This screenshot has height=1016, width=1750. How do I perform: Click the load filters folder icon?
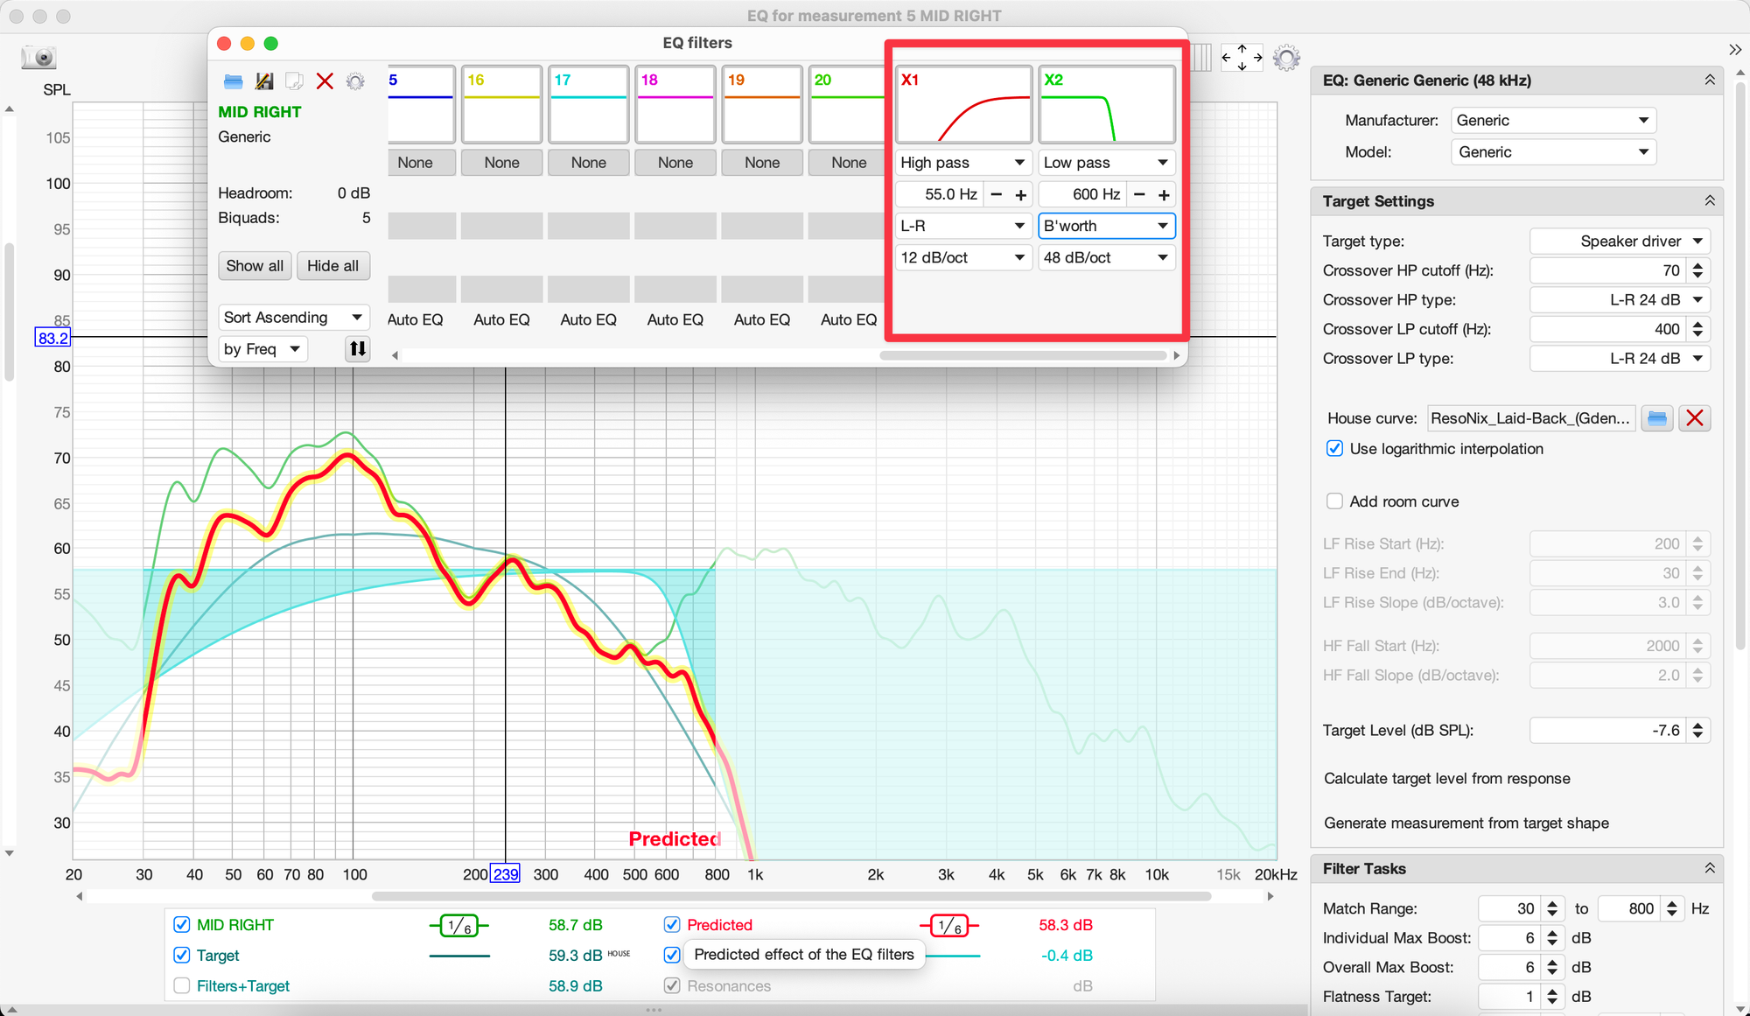click(233, 81)
